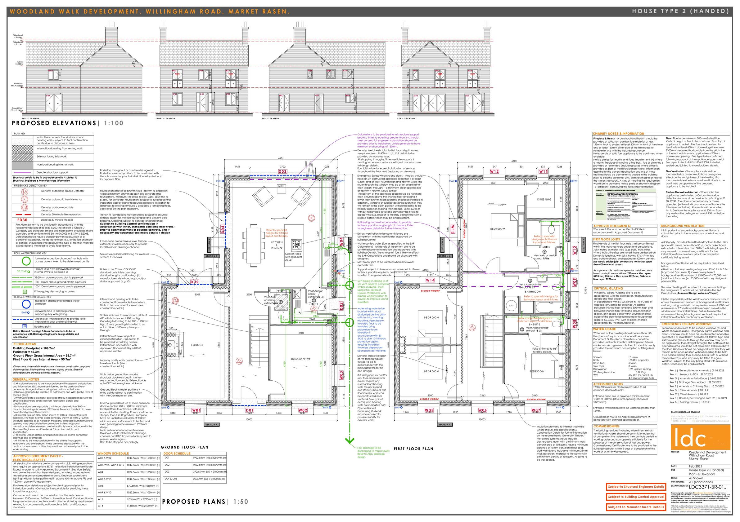Click the stove symbol in the lounge chimney

pos(170,344)
